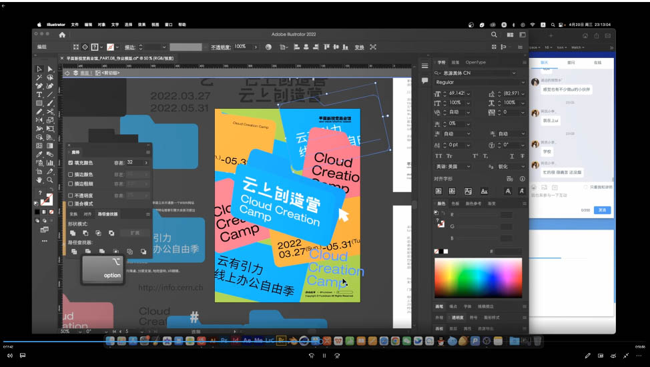Viewport: 650px width, 367px height.
Task: Select the Gradient tool in toolbar
Action: [x=50, y=146]
